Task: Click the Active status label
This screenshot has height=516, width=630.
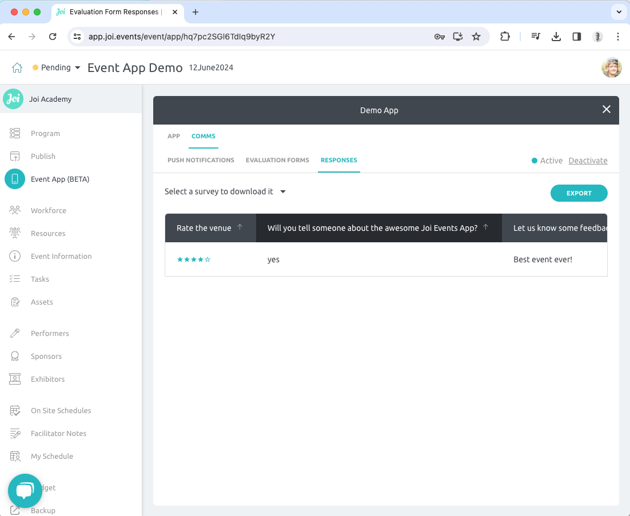Action: (551, 161)
